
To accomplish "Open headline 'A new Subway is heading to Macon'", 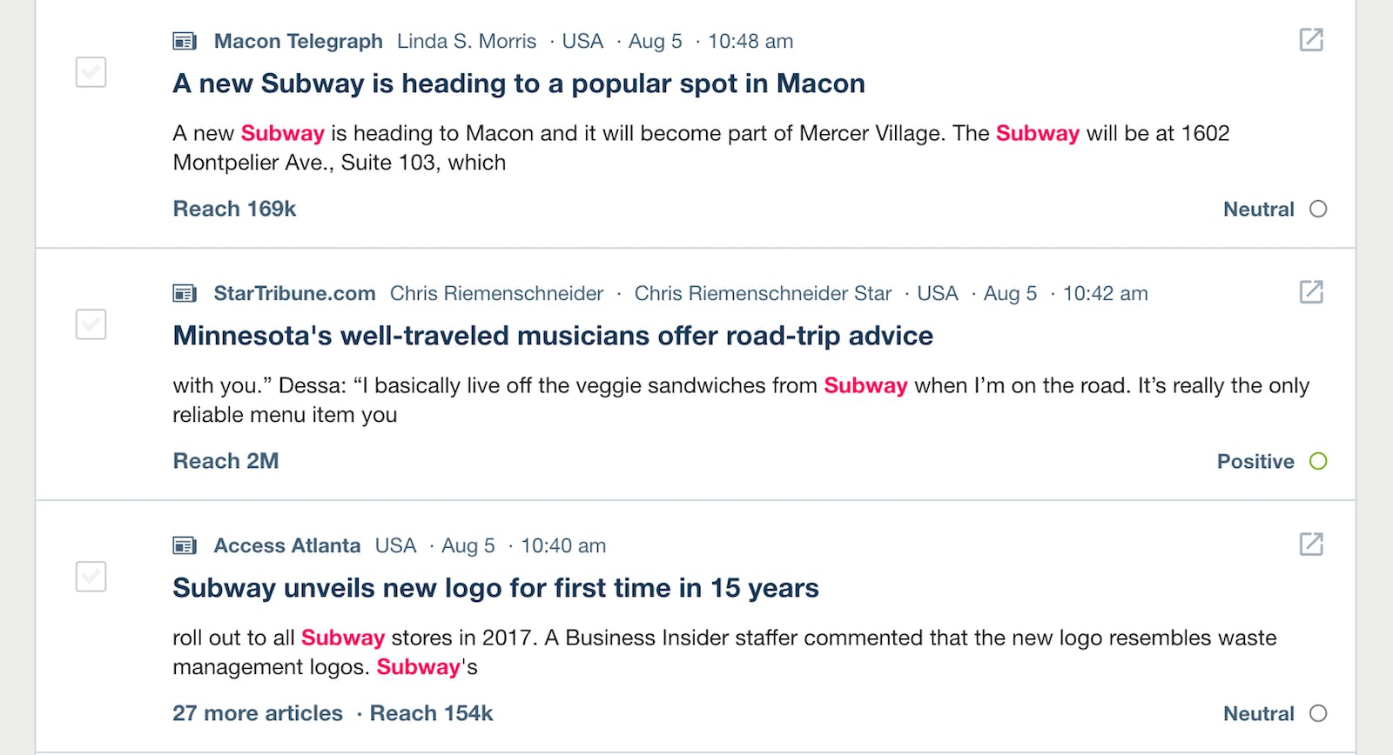I will point(519,84).
